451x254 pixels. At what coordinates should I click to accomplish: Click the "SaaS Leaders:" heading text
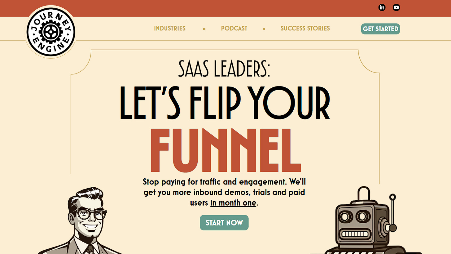(x=224, y=68)
